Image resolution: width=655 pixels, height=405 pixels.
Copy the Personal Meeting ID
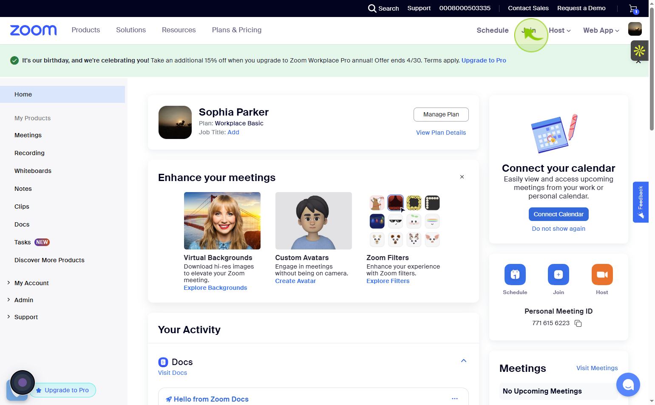click(578, 323)
